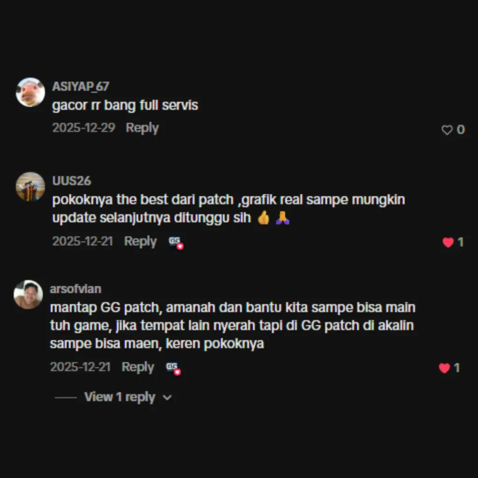Click the "gacor rr bang full servis" comment text
The width and height of the screenshot is (478, 478).
pyautogui.click(x=125, y=105)
